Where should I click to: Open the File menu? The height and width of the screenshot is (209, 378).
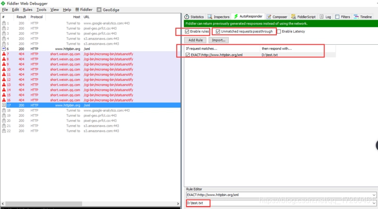(x=5, y=9)
